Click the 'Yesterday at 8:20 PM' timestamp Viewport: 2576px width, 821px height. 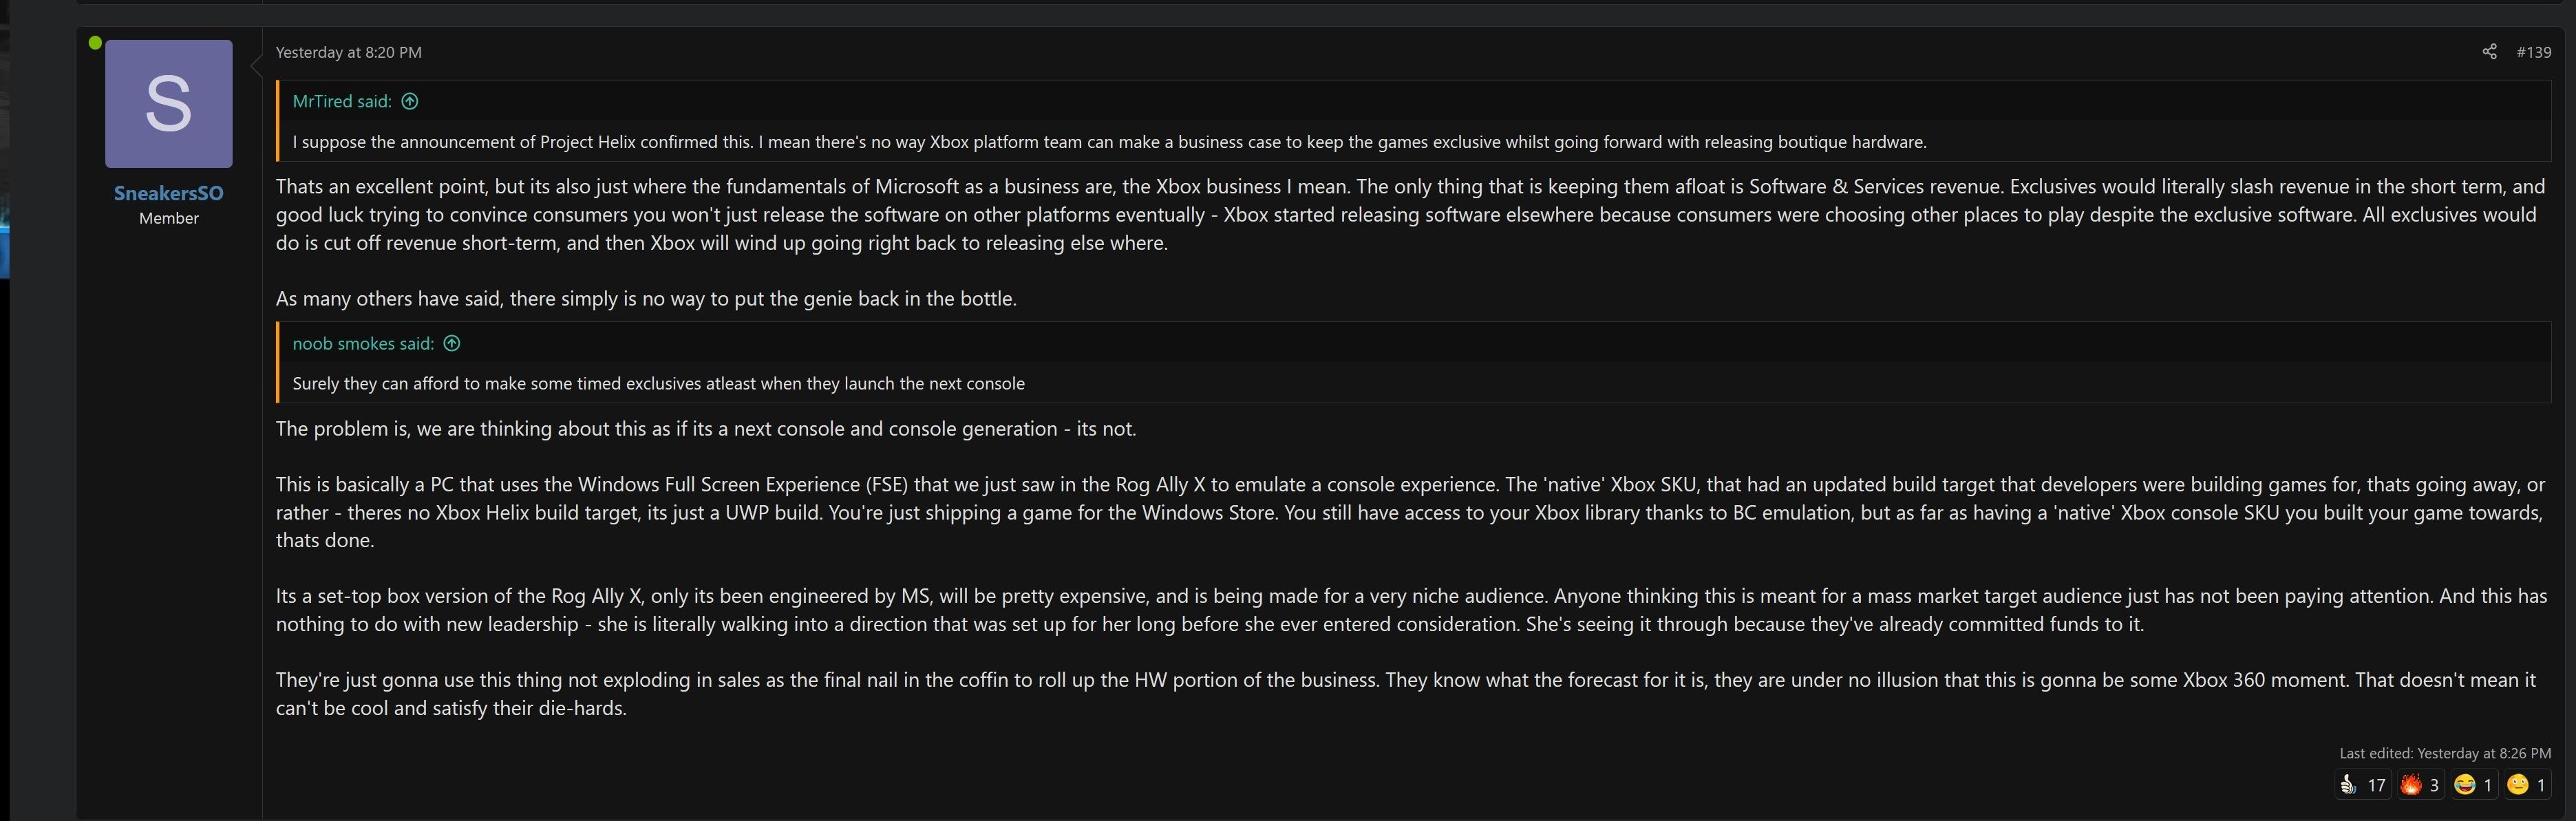coord(348,52)
